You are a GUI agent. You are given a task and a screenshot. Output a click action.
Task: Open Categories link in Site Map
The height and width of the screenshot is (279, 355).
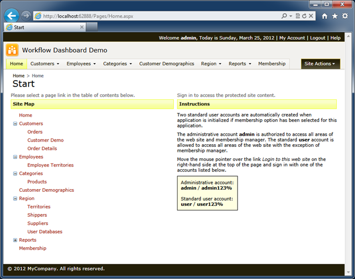(x=31, y=173)
